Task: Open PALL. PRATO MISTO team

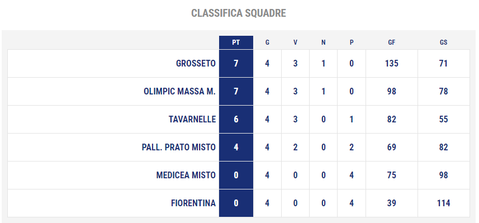Action: coord(179,147)
